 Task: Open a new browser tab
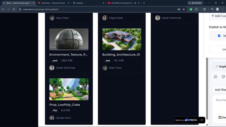pos(144,3)
